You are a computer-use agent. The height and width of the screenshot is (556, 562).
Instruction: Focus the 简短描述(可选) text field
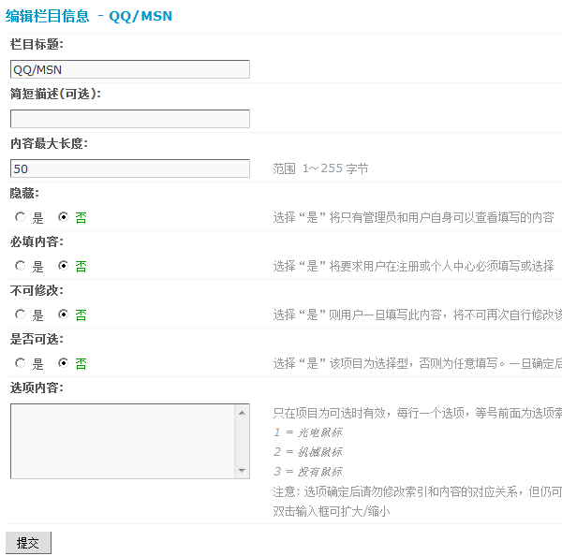pos(130,119)
